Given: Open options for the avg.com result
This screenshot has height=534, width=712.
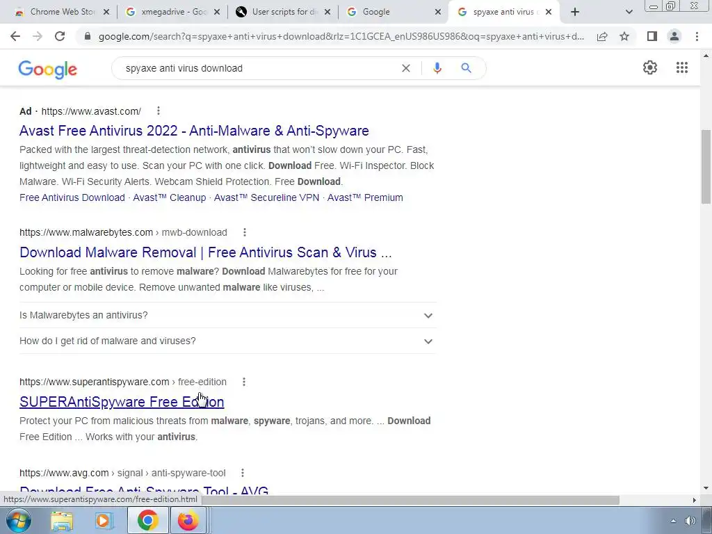Looking at the screenshot, I should tap(243, 473).
